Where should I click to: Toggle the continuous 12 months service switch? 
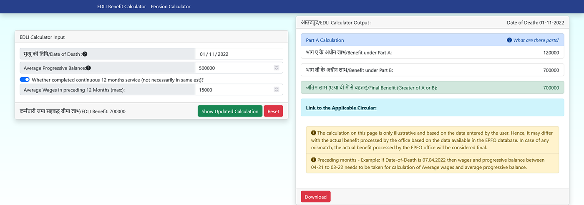[x=25, y=79]
